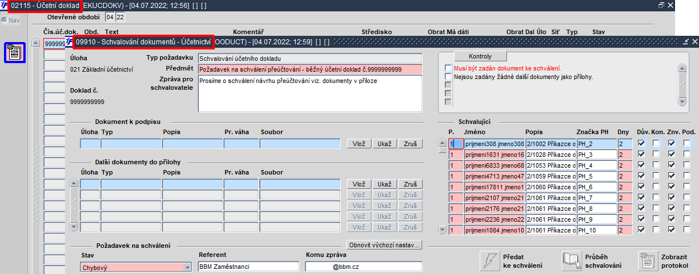Screen dimensions: 699x274
Task: Tick checkbox beside 'Nejsou zadány žádné další dokumenty'
Action: tap(448, 77)
